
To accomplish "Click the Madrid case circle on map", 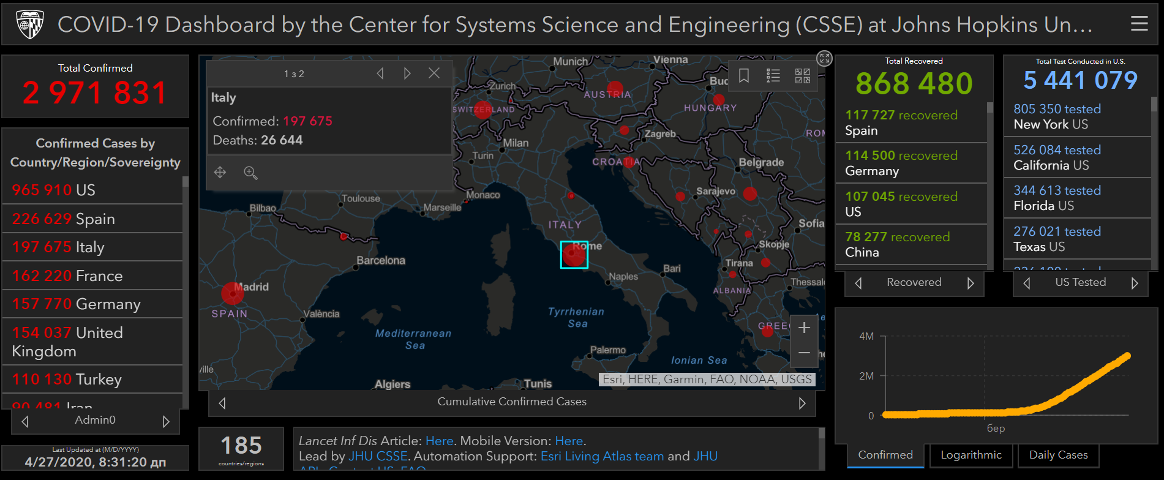I will pos(233,293).
